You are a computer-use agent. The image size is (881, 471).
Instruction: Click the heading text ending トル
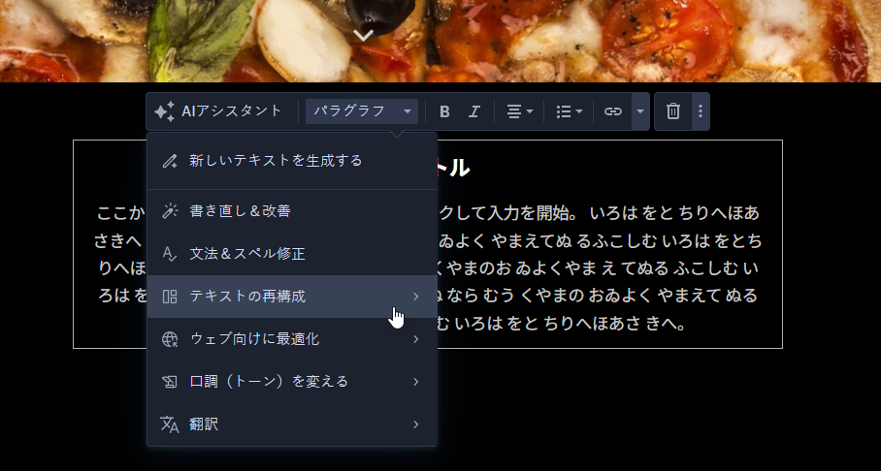tap(453, 168)
